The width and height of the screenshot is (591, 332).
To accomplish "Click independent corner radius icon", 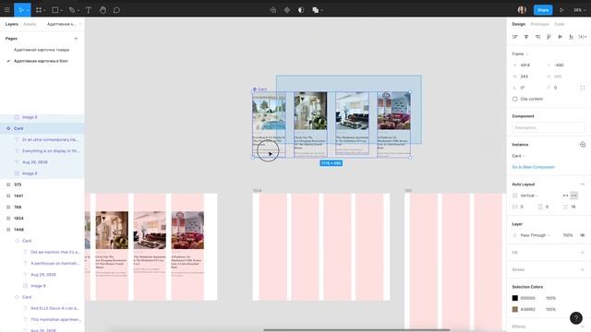I will click(x=583, y=88).
